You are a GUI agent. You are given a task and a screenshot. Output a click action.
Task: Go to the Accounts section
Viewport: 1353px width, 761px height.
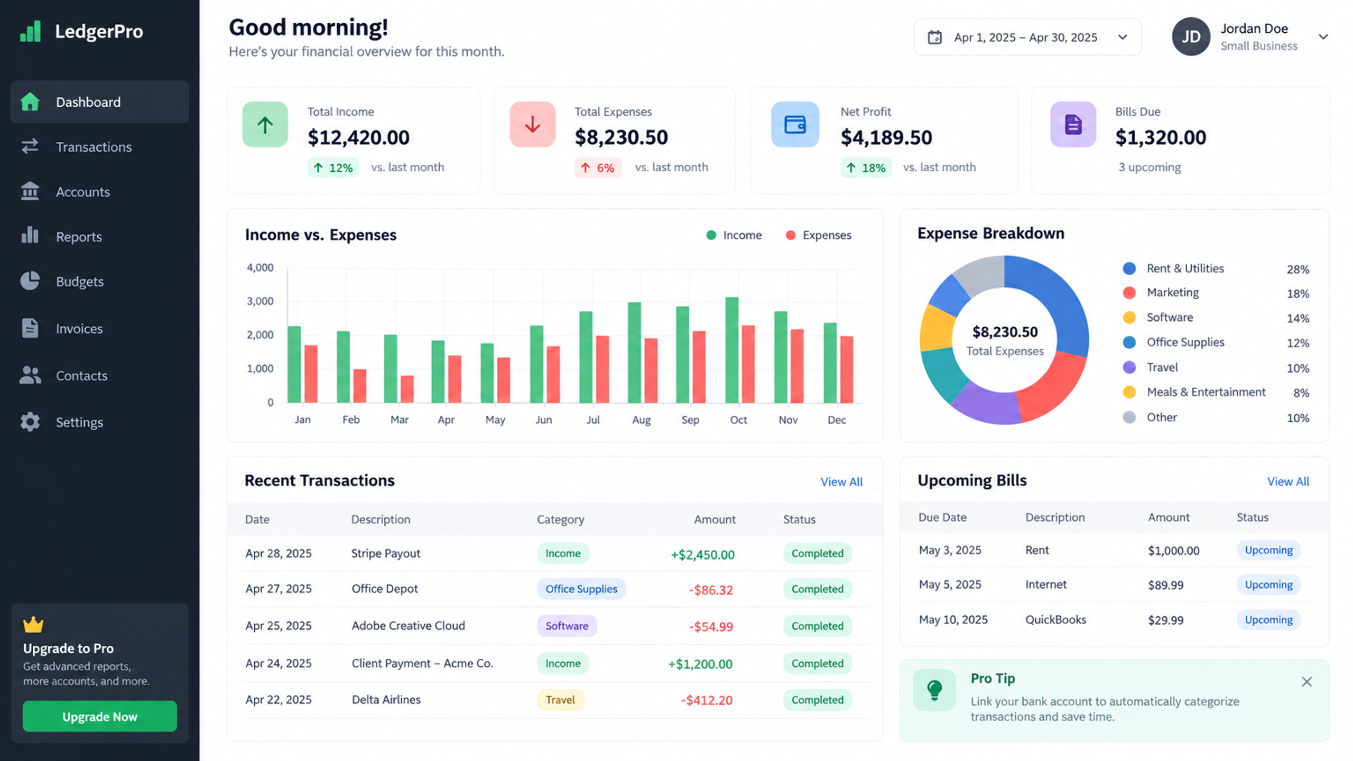click(99, 191)
